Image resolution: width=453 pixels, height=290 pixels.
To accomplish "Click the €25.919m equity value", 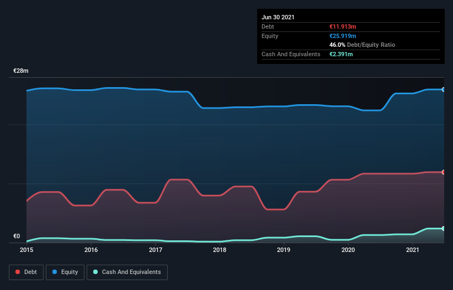I will point(343,36).
